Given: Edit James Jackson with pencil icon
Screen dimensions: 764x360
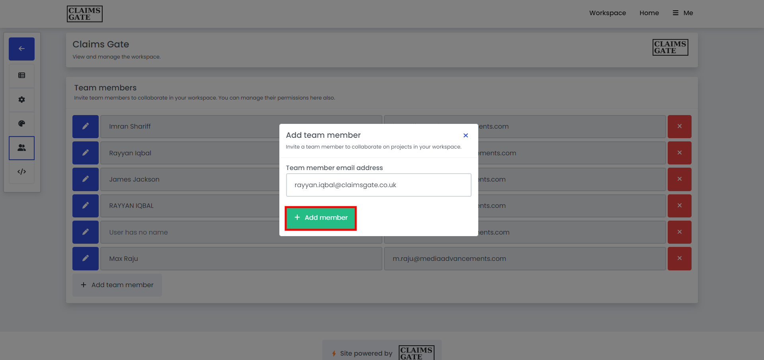Looking at the screenshot, I should (85, 180).
